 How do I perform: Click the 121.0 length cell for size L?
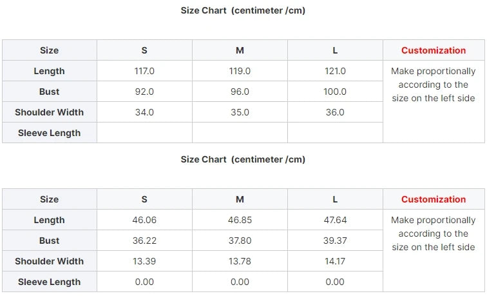point(335,71)
